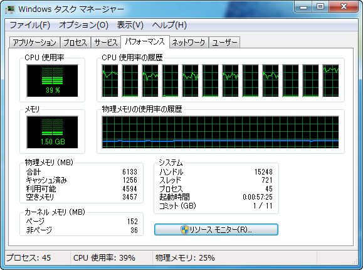The image size is (363, 270).
Task: Click the first CPU core history graph
Action: tap(110, 80)
